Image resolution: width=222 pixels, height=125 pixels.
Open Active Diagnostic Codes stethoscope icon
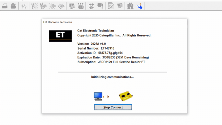pos(34,6)
